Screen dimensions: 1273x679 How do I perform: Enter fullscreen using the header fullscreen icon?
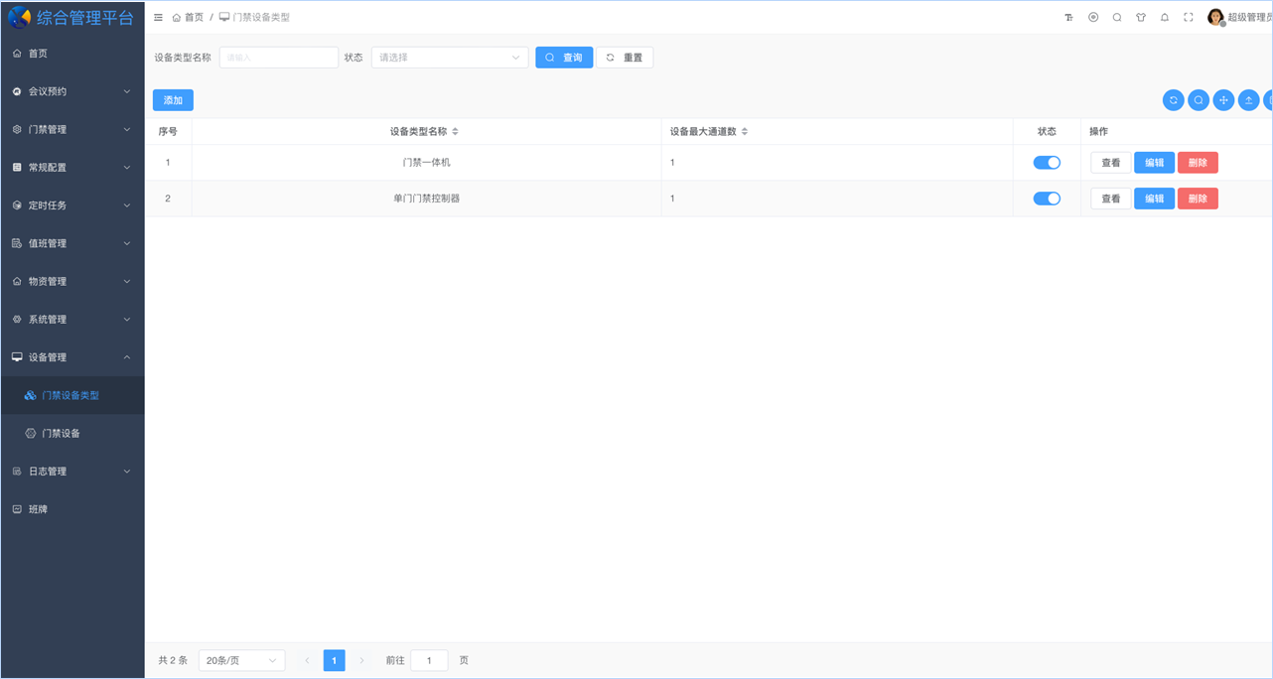(1189, 17)
